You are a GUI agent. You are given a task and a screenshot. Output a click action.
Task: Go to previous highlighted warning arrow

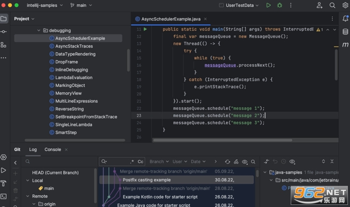(x=328, y=30)
